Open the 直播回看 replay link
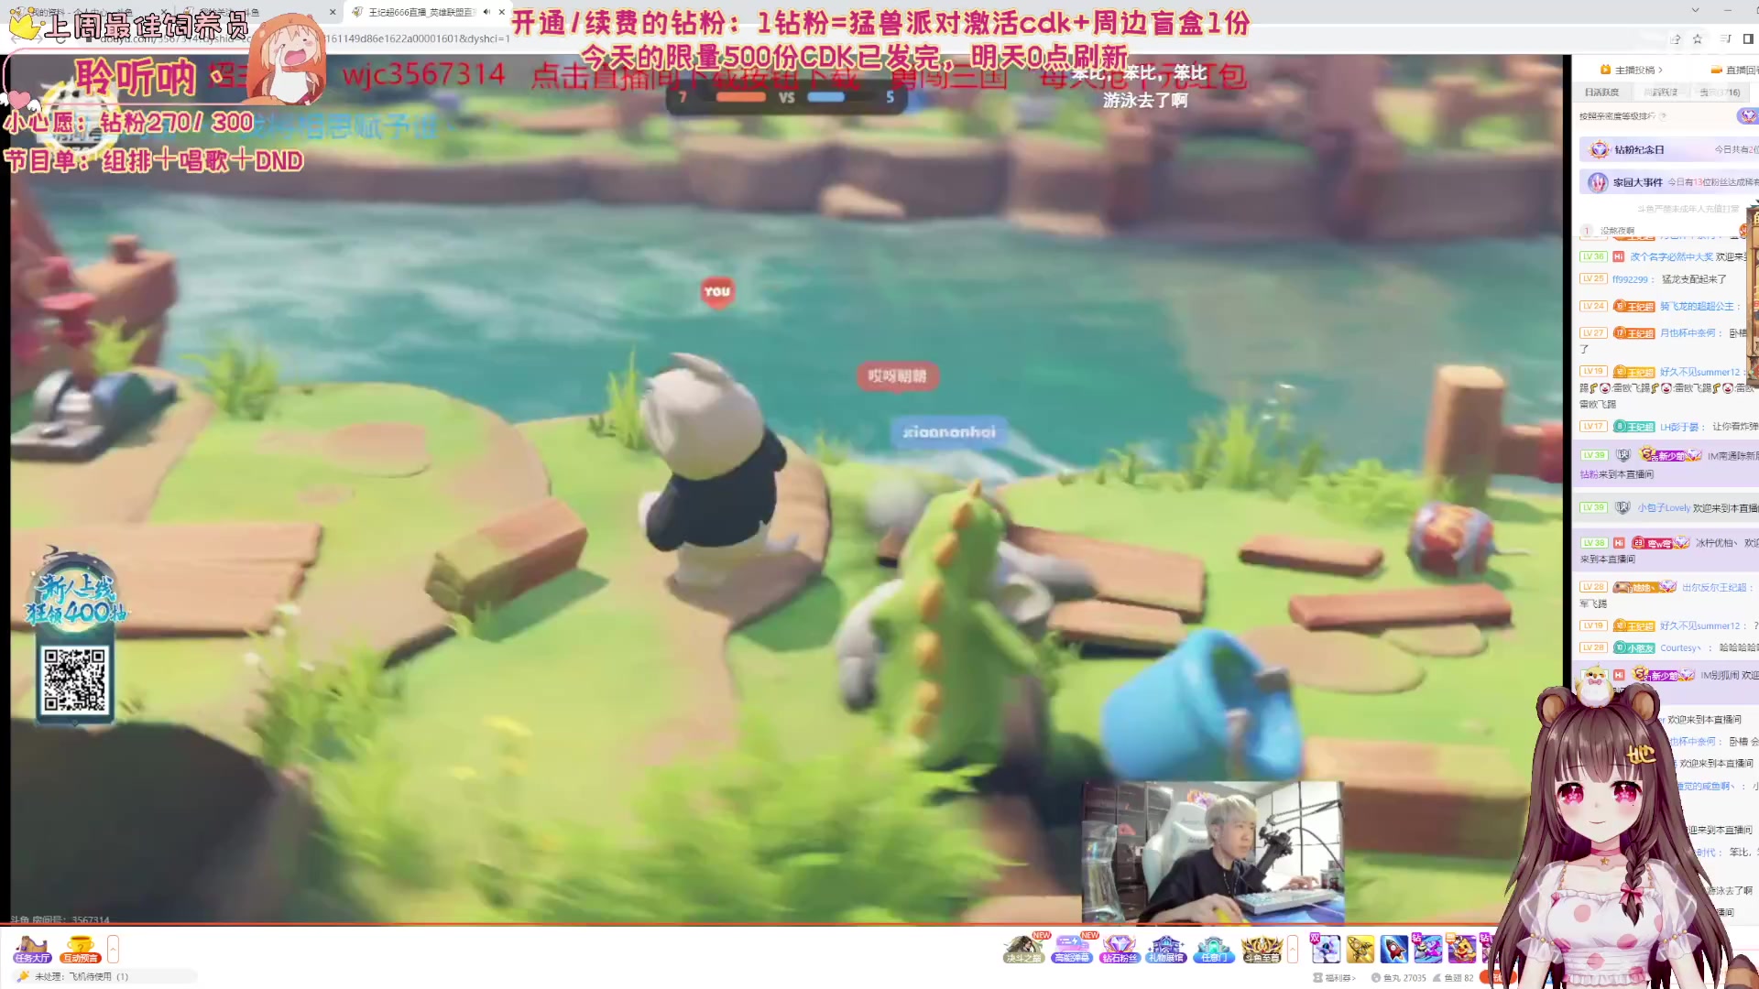 click(1734, 70)
